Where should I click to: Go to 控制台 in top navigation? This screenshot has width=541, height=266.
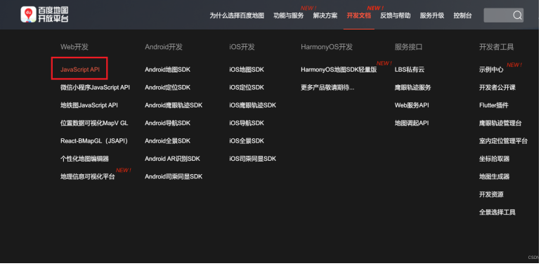462,15
